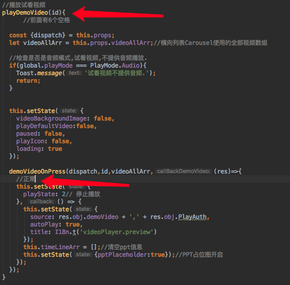
Task: Click the 'return;' statement
Action: (28, 81)
